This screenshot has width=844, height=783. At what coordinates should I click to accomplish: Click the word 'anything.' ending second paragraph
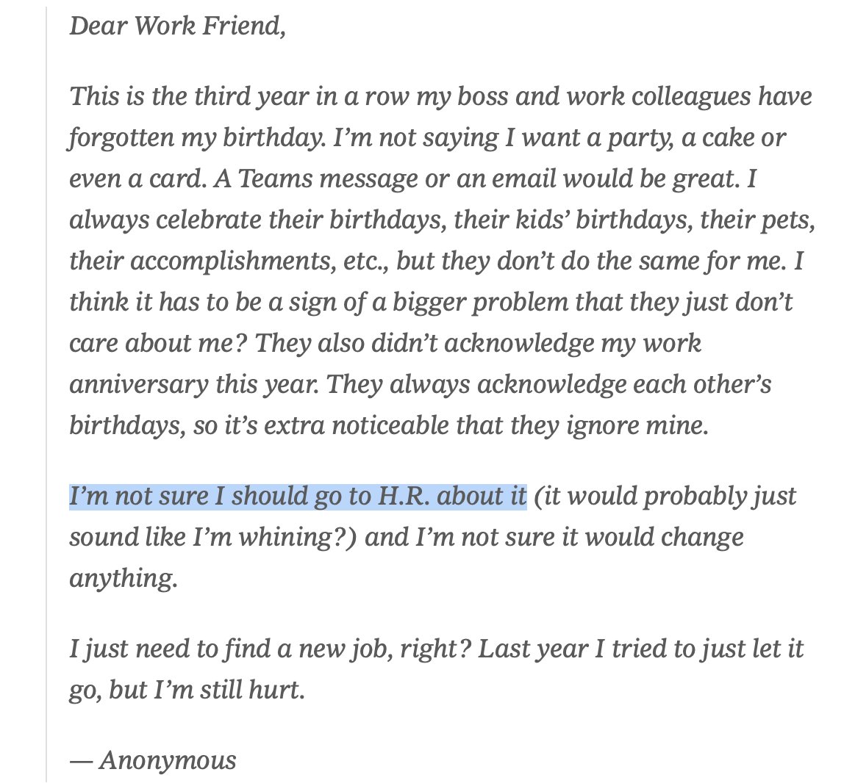(124, 578)
